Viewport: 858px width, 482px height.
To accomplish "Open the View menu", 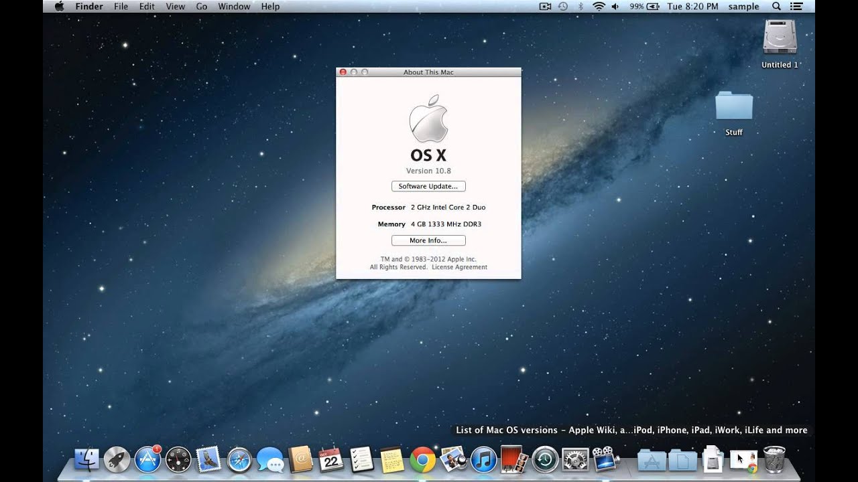I will click(x=175, y=6).
